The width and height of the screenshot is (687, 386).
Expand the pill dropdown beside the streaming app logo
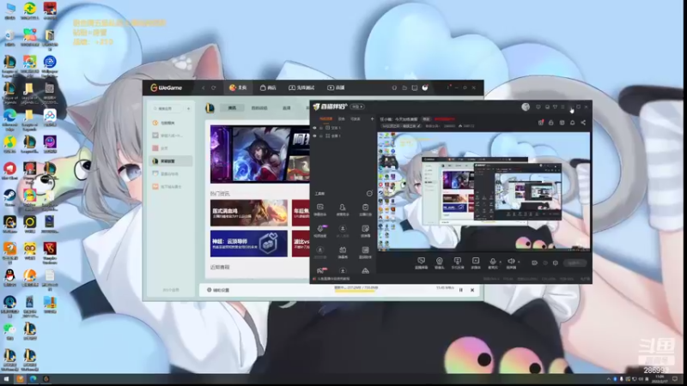click(357, 106)
